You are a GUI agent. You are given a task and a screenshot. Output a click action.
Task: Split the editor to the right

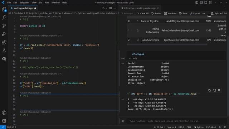pyautogui.click(x=110, y=8)
